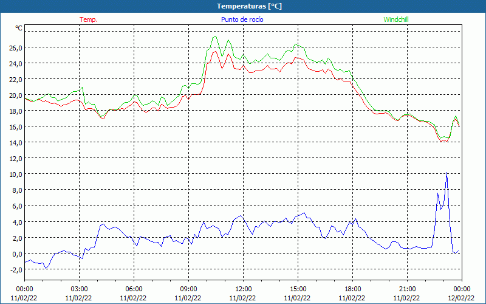Viewport: 486px width, 304px height.
Task: Click the lowest dip of the blue dew point line
Action: (46, 268)
